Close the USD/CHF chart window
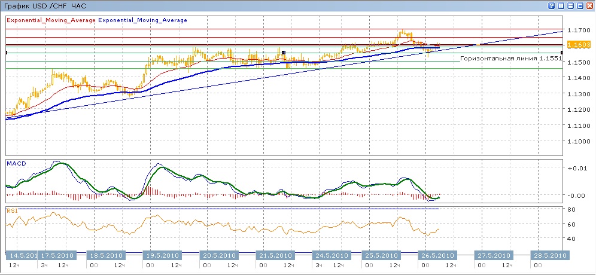 click(589, 5)
